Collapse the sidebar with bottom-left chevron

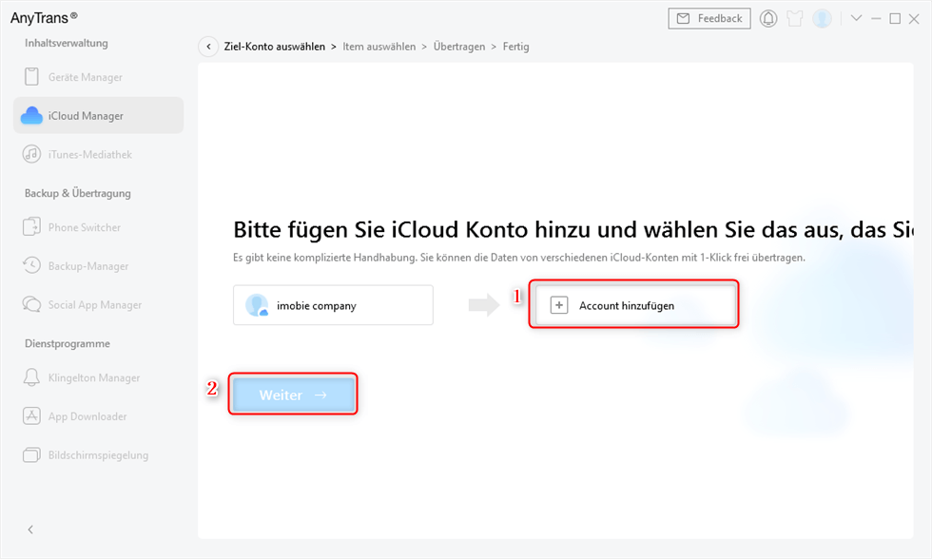point(30,530)
